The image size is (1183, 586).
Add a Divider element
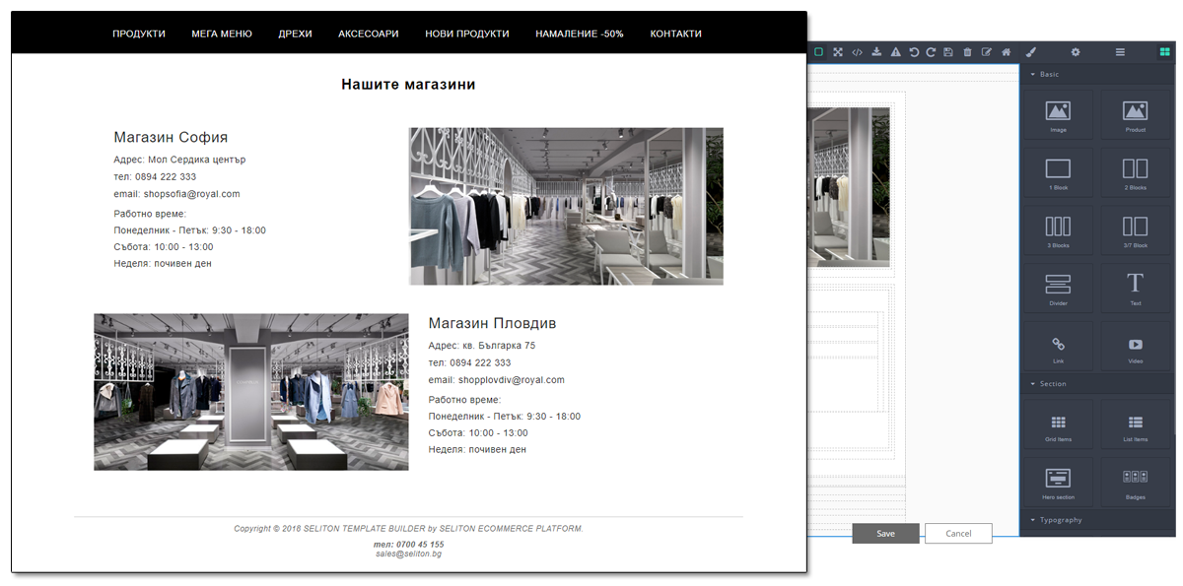1057,287
